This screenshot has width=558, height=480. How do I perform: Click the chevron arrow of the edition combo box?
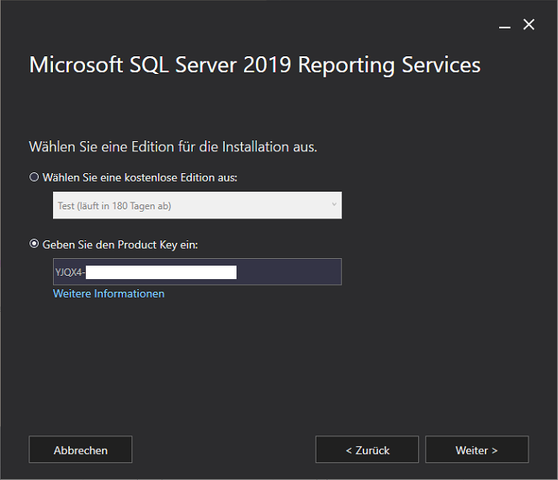(333, 205)
